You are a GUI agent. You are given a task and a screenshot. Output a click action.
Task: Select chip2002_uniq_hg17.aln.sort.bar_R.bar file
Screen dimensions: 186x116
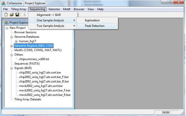tap(44, 81)
